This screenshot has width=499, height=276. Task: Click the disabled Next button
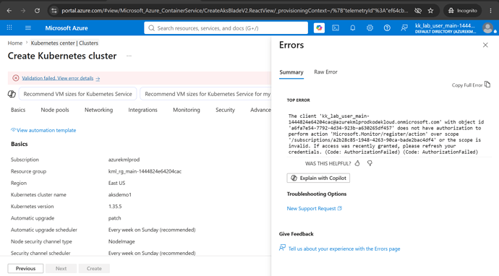pyautogui.click(x=61, y=268)
